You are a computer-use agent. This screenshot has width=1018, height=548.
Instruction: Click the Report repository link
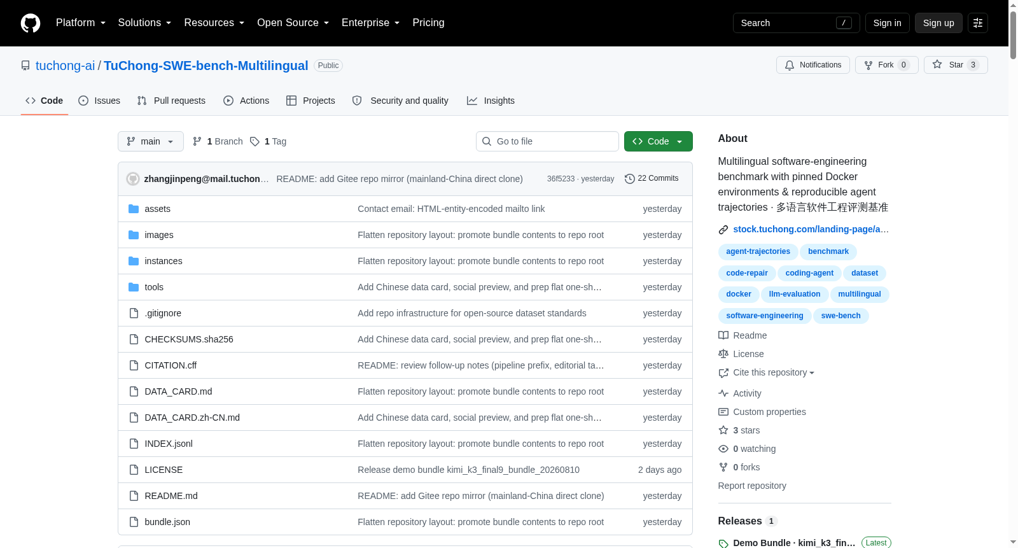pos(752,486)
